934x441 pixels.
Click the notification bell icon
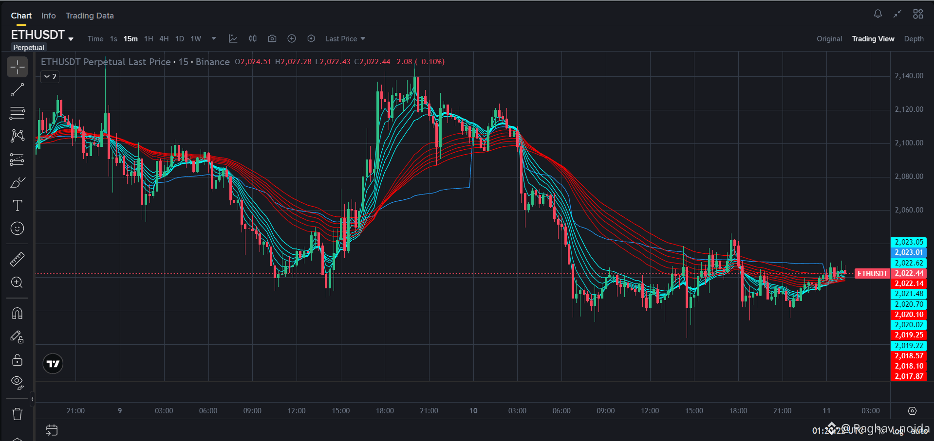pos(878,14)
